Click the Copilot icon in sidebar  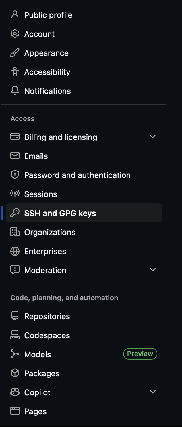(15, 392)
